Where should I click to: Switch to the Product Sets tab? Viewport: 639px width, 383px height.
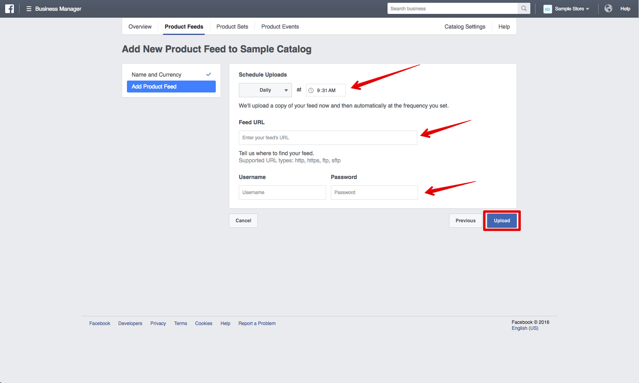point(232,27)
